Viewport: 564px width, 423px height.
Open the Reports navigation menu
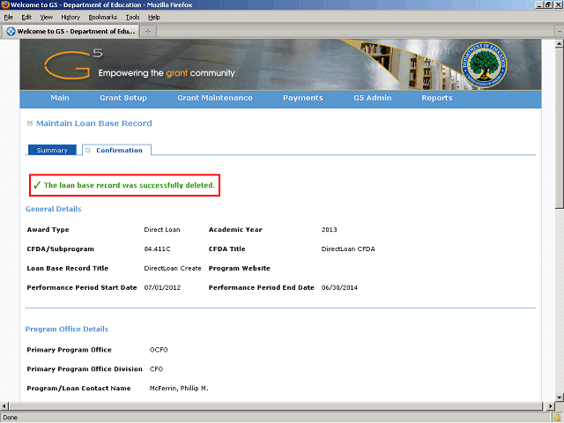(437, 98)
